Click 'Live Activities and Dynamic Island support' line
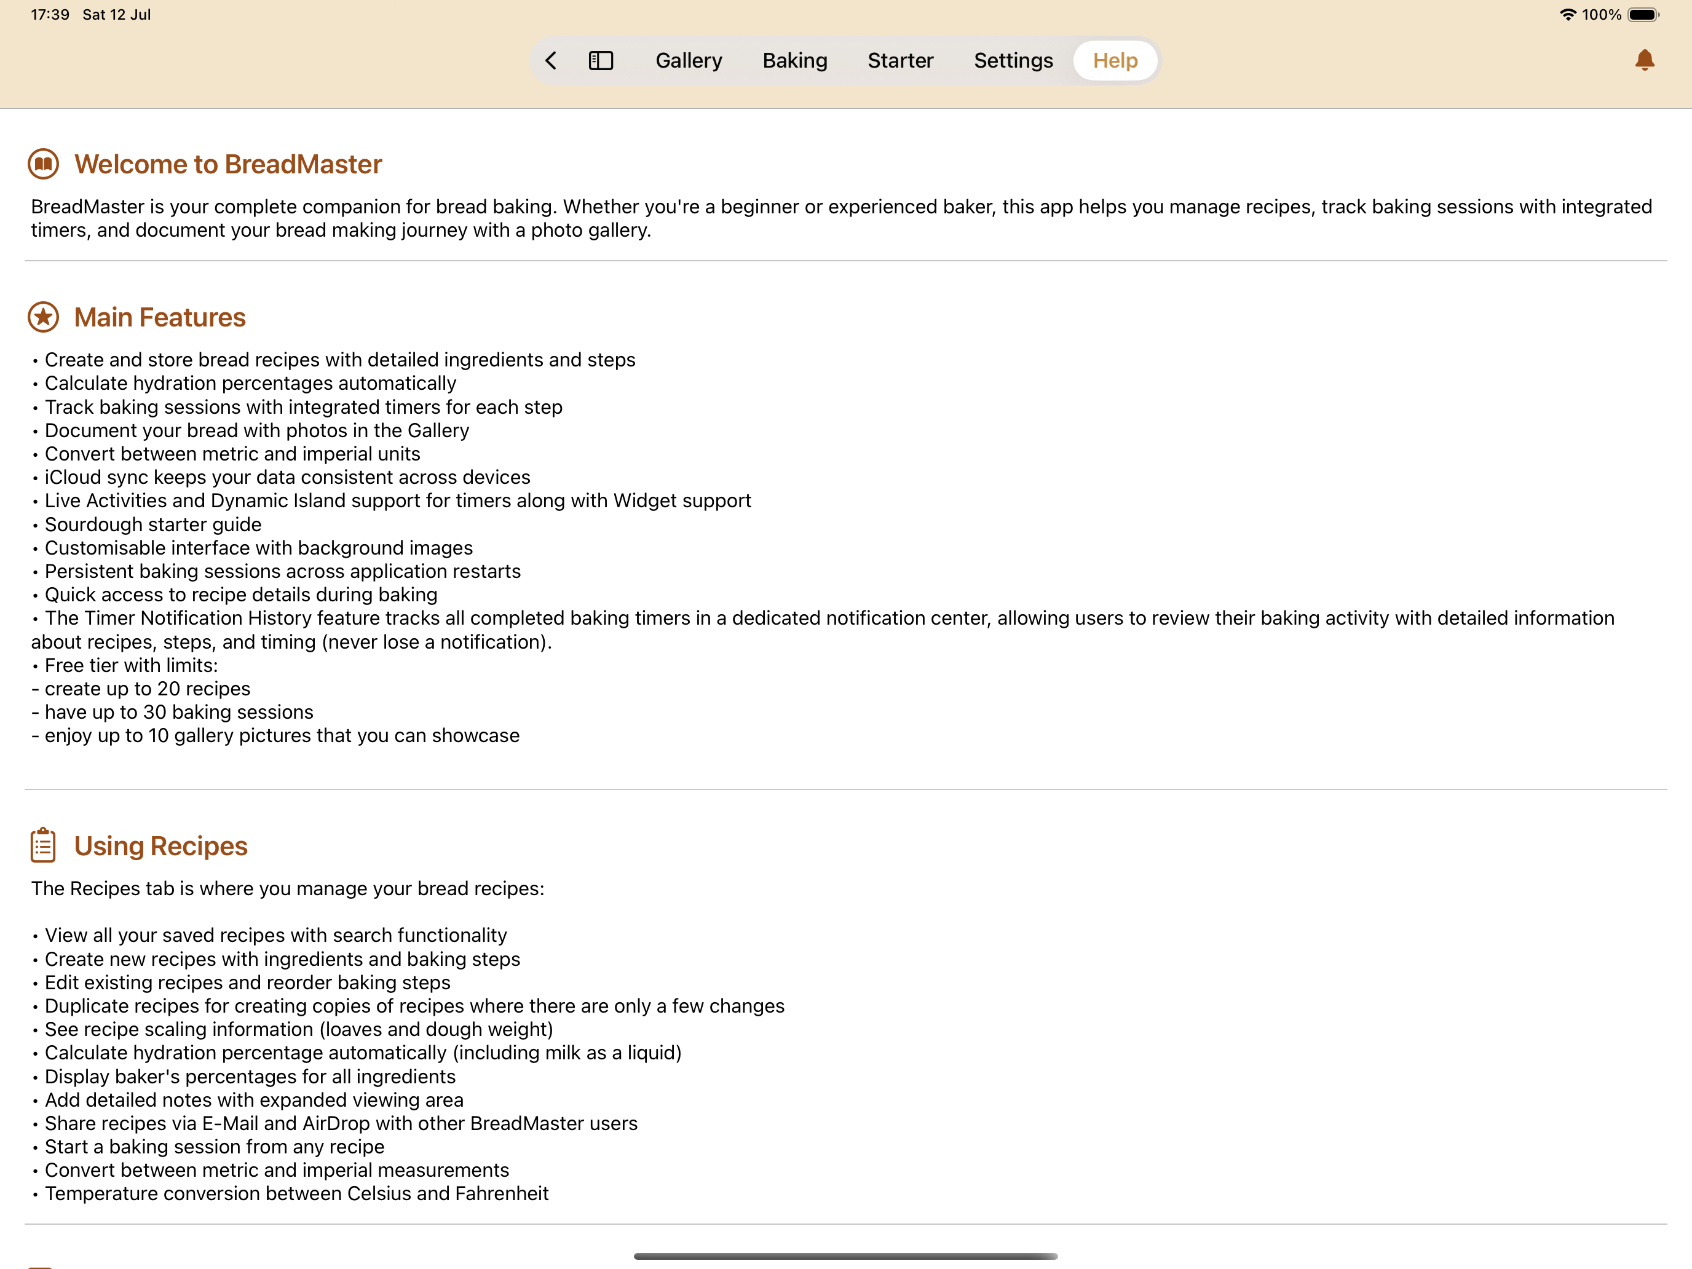Screen dimensions: 1692x1269 (x=392, y=500)
